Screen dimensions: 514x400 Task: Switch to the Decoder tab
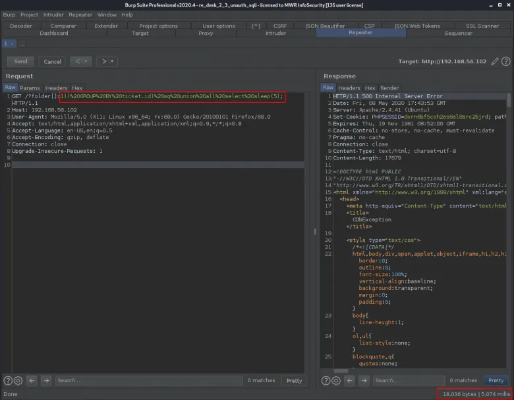point(21,26)
